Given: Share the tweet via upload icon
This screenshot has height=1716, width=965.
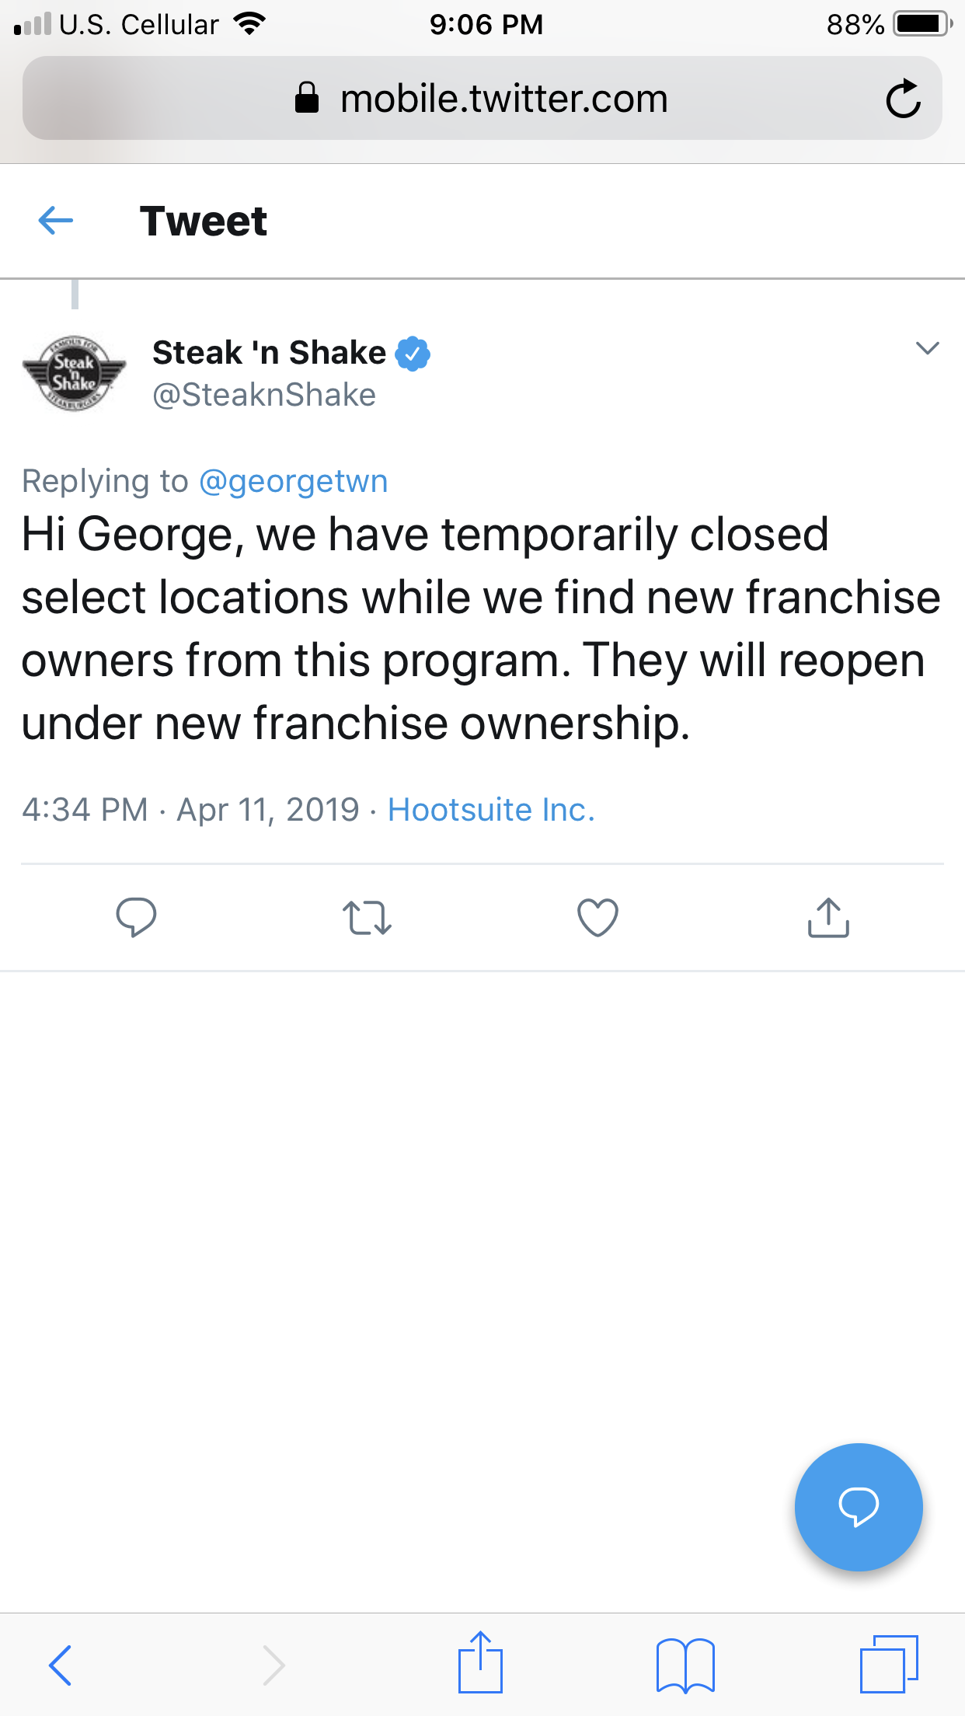Looking at the screenshot, I should click(828, 917).
